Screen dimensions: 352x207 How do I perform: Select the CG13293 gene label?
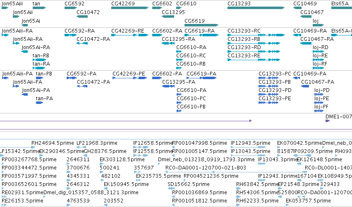(239, 4)
